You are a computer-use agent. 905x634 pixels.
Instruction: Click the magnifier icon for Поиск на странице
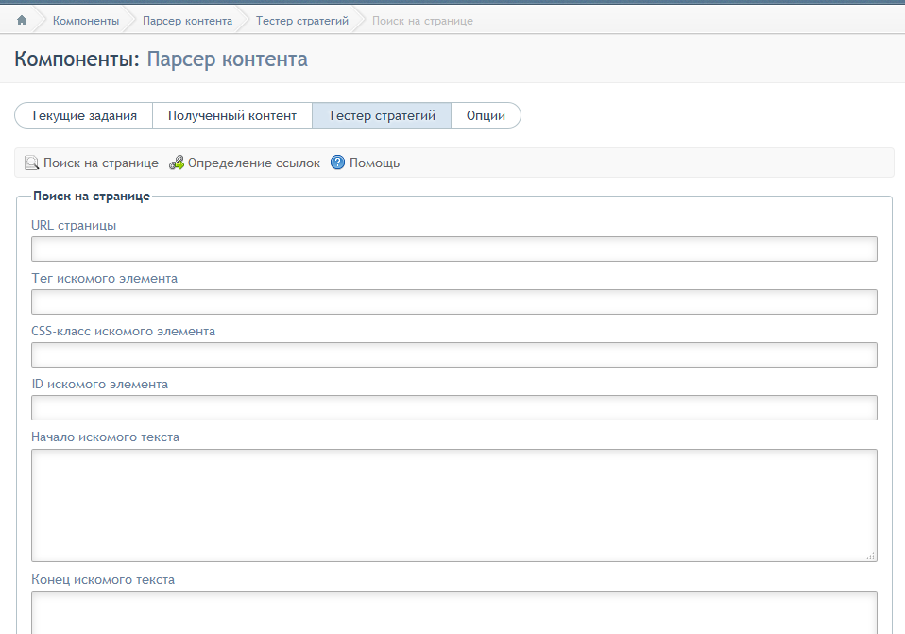(x=31, y=163)
